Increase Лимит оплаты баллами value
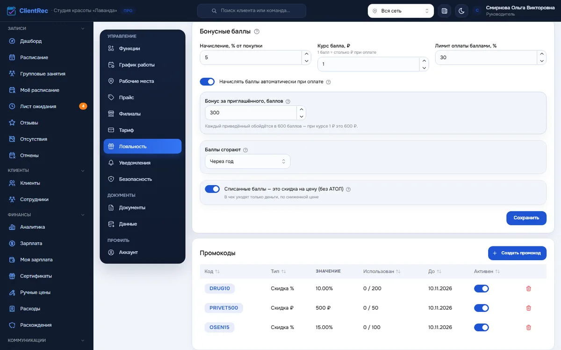 click(542, 54)
